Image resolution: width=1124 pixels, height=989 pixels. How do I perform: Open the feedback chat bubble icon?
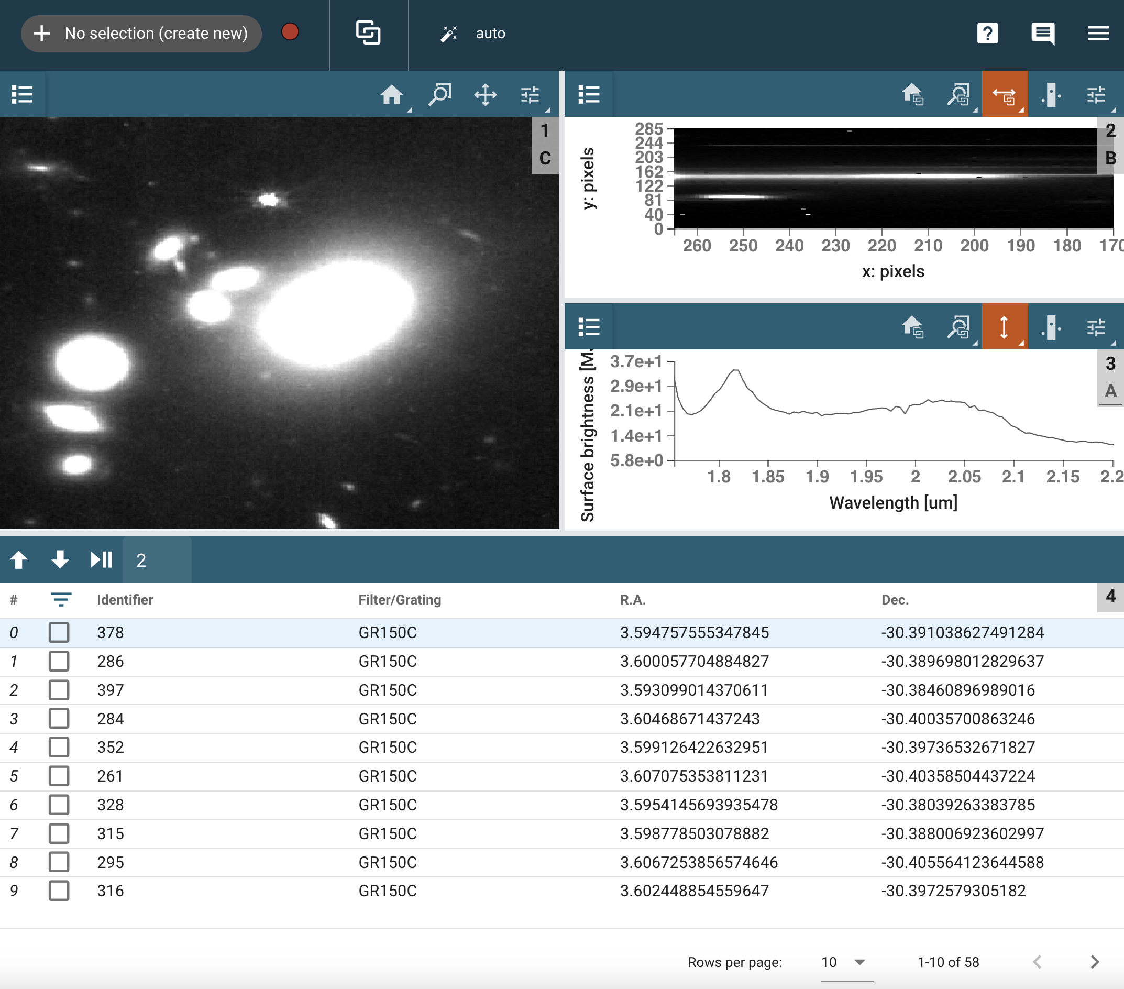(1042, 34)
